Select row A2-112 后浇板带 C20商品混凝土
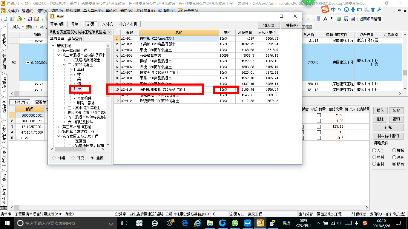Screen dimensions: 408x229 click(x=196, y=101)
